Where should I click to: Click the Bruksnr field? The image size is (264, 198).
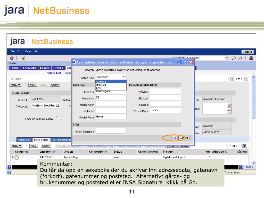[166, 98]
